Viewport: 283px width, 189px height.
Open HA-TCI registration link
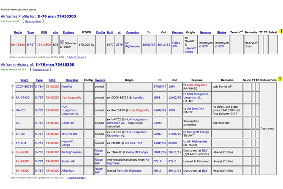point(21,110)
